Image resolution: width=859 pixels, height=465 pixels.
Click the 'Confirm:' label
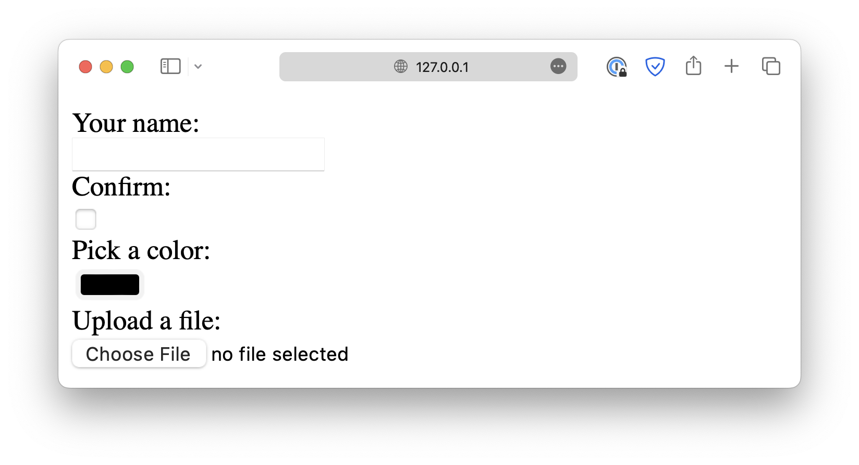121,187
